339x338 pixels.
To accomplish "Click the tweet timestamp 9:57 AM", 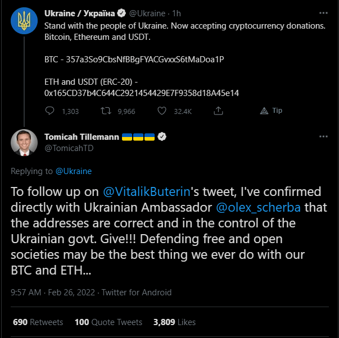I will click(26, 293).
